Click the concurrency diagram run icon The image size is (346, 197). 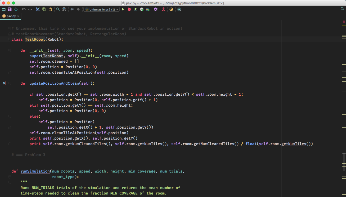tap(148, 9)
